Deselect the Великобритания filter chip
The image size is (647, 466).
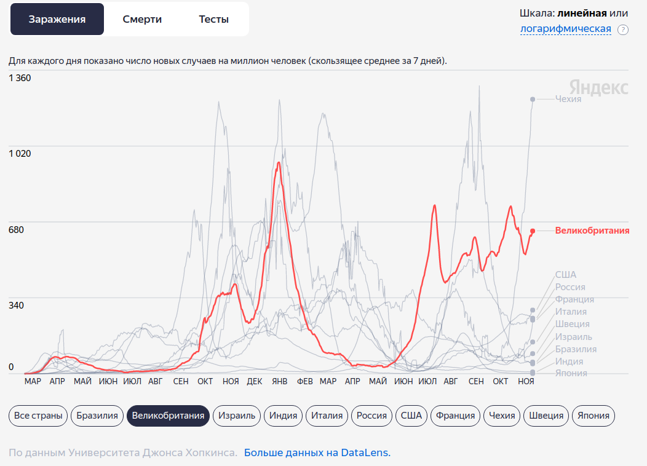(x=168, y=416)
